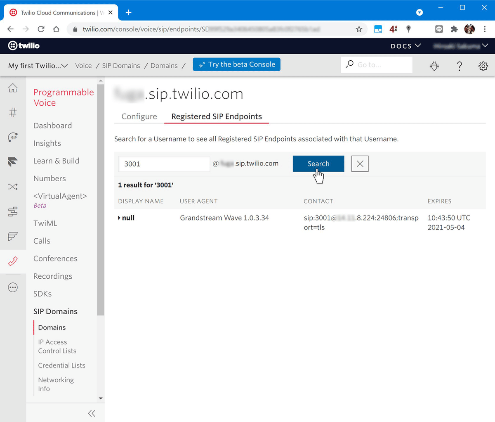Open IP Access Control Lists

click(57, 346)
